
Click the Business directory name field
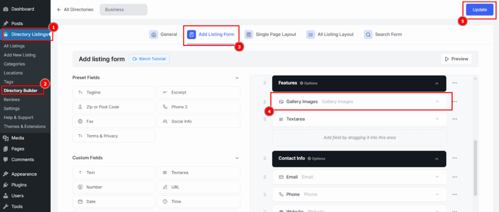[123, 9]
